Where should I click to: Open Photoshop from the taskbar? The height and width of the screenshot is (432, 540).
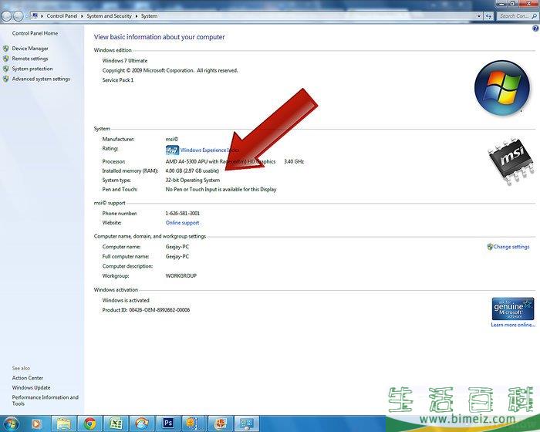point(167,423)
